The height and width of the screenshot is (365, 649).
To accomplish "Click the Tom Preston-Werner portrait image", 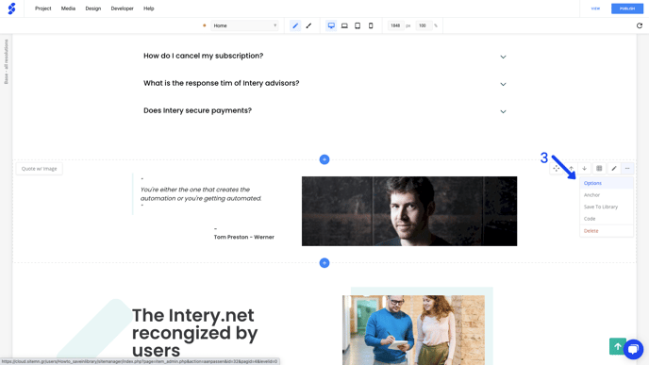I will tap(409, 211).
